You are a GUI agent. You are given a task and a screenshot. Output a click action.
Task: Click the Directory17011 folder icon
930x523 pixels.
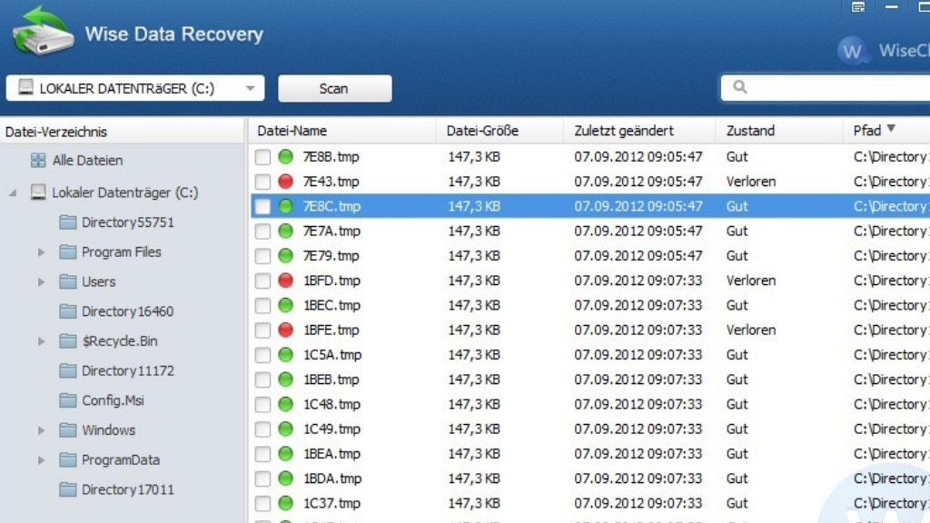[67, 489]
